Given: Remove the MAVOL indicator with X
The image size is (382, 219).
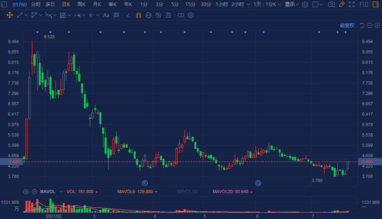Looking at the screenshot, I should click(35, 192).
